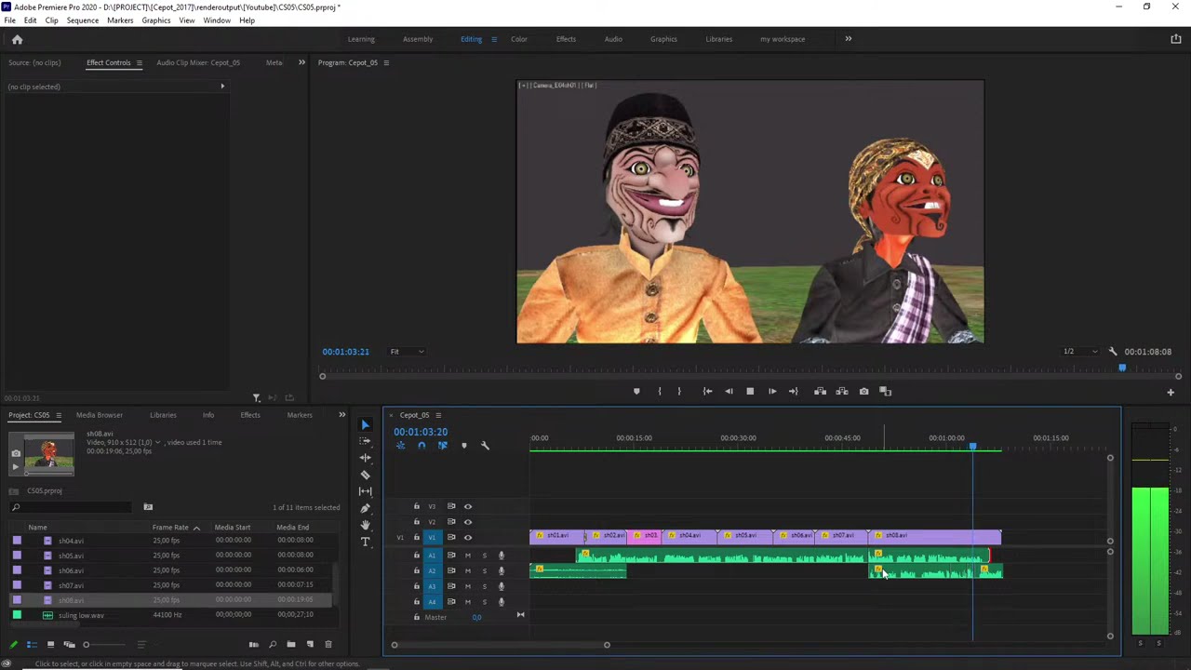The width and height of the screenshot is (1191, 670).
Task: Open workspace overflow chevron menu
Action: pos(848,39)
